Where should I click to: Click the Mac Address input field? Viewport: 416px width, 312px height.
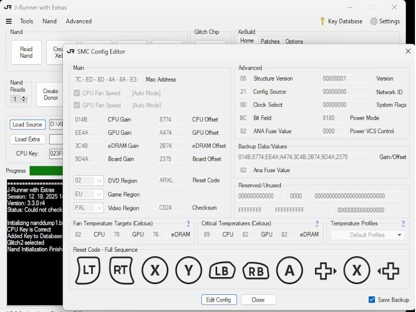tap(108, 80)
